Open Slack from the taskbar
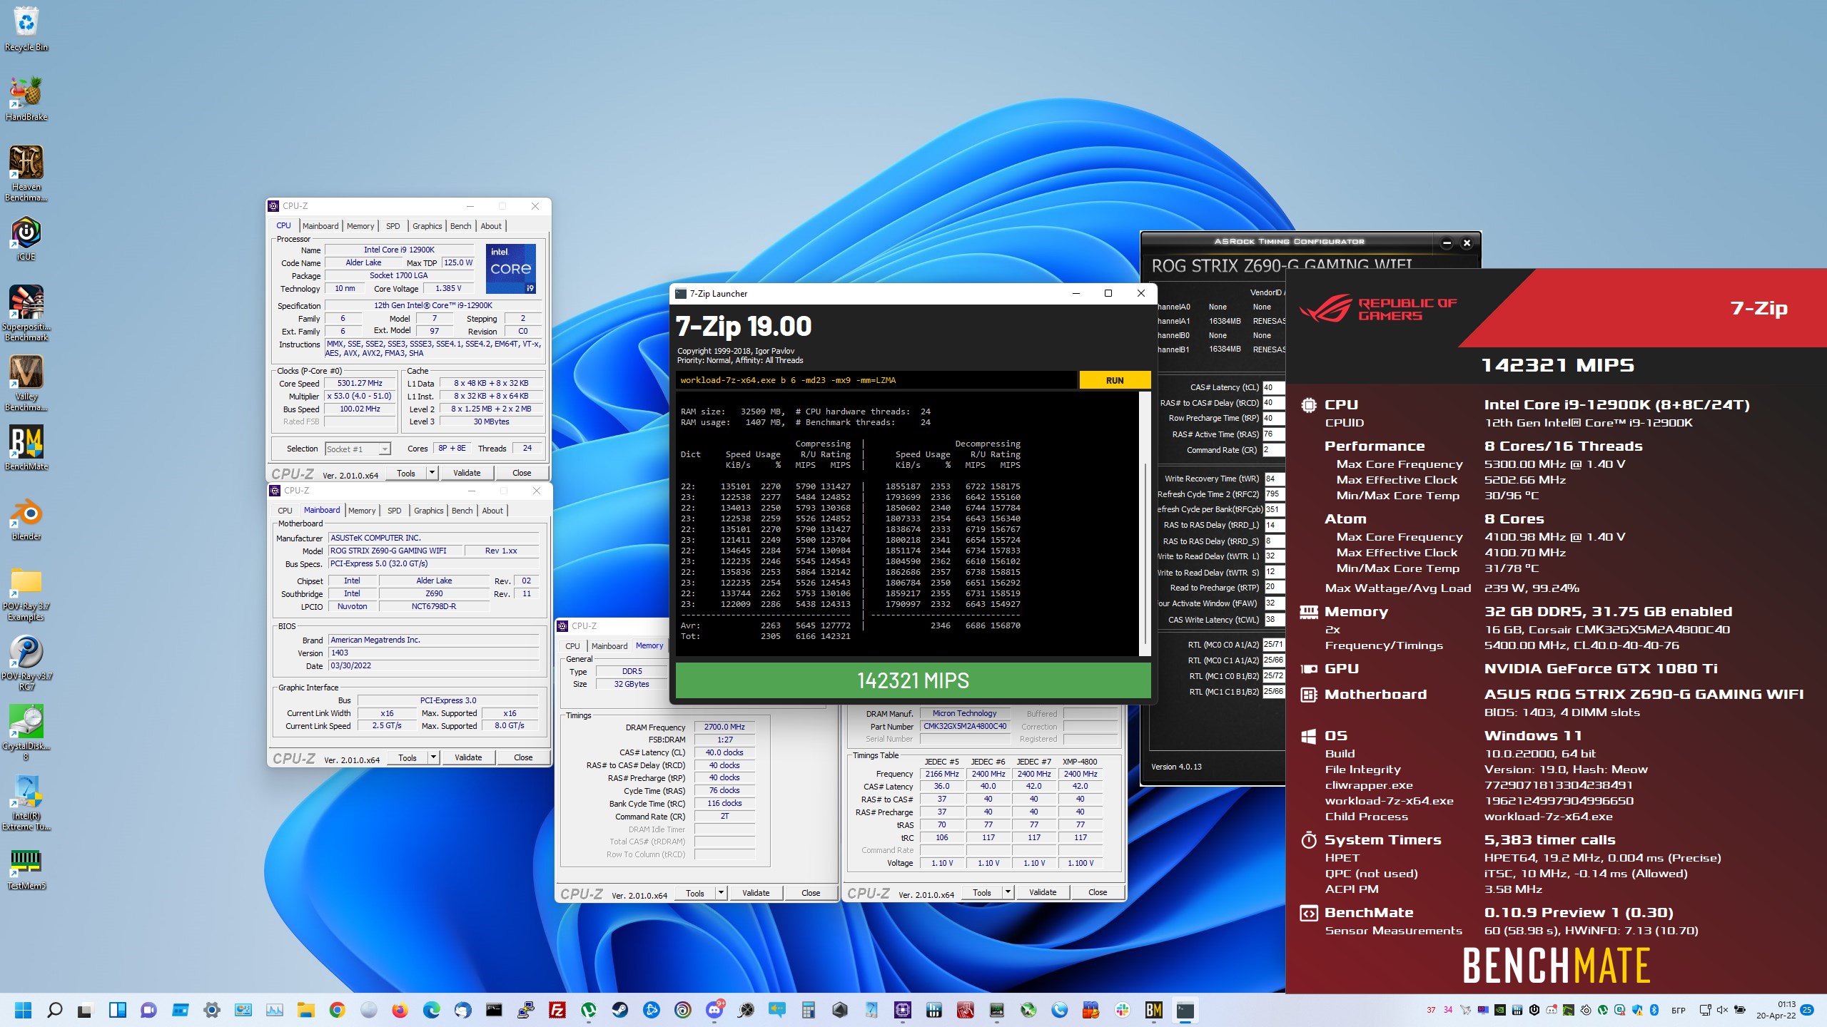This screenshot has width=1827, height=1027. (1123, 1010)
